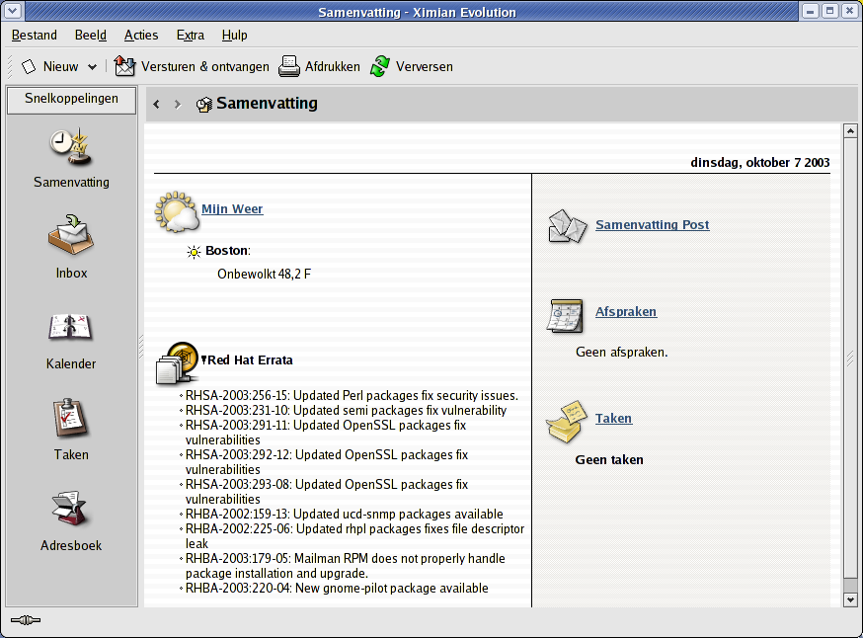Click the Samenvatting title folder icon
The image size is (863, 638).
204,104
